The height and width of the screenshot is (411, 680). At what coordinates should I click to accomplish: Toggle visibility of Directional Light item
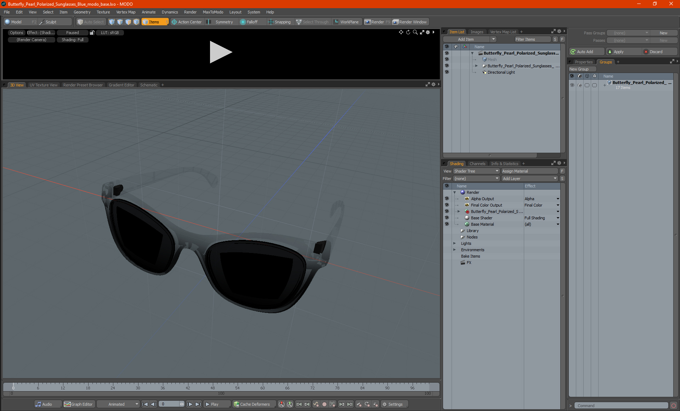[x=447, y=72]
